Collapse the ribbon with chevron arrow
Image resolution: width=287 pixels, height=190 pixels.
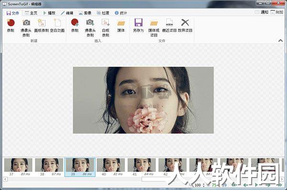pos(280,41)
